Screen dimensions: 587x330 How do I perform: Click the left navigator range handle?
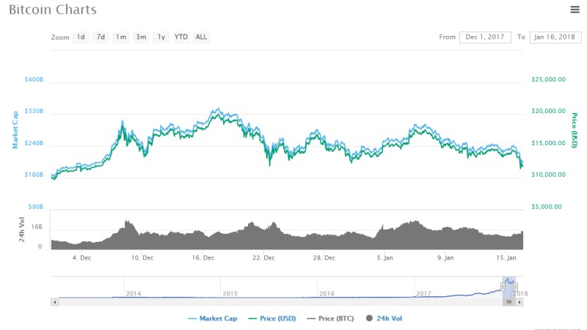[x=503, y=286]
